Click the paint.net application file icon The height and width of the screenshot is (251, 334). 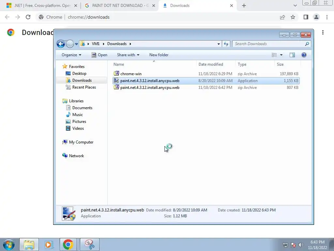[x=116, y=80]
